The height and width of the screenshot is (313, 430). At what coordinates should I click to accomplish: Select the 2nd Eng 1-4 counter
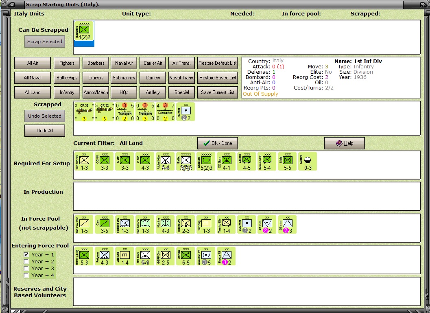(x=125, y=256)
